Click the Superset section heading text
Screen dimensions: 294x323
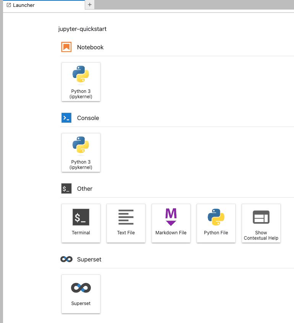tap(89, 259)
